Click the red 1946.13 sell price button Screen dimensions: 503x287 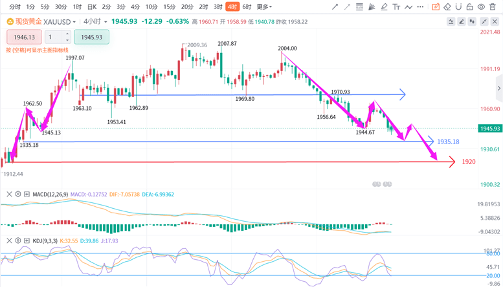pos(24,37)
